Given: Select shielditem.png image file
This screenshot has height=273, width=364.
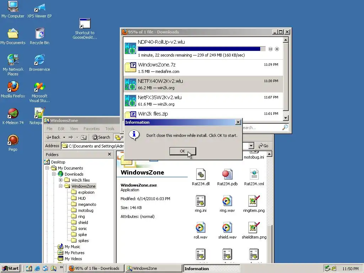Looking at the screenshot, I should pyautogui.click(x=254, y=231).
